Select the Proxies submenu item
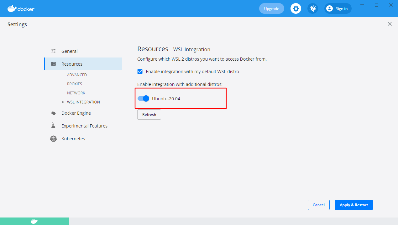398x225 pixels. click(x=75, y=84)
